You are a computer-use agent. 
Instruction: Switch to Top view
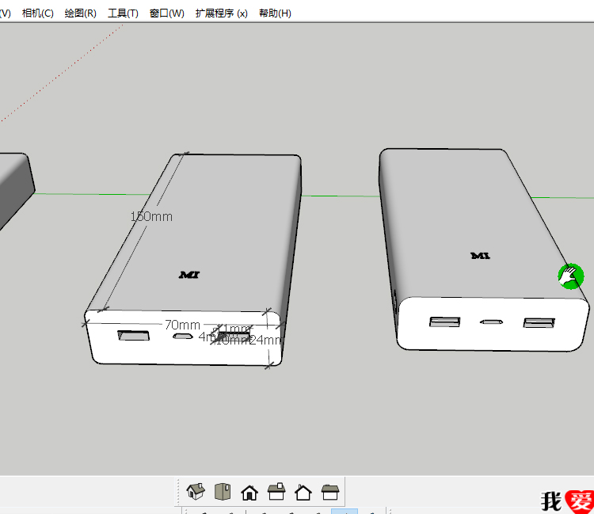pos(223,492)
